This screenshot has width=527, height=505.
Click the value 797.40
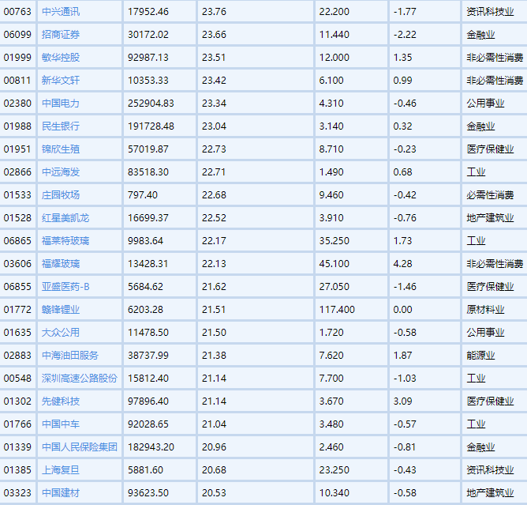pos(143,195)
